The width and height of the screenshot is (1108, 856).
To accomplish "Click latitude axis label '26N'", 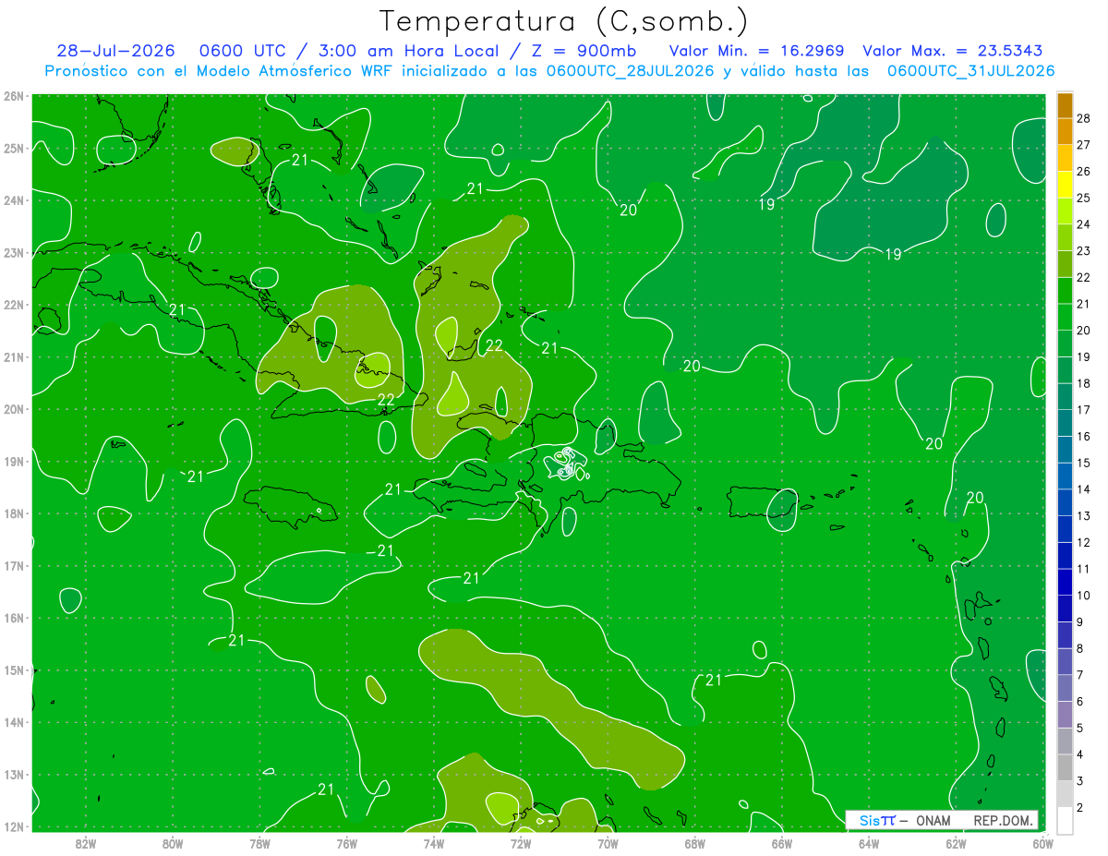I will [x=14, y=96].
